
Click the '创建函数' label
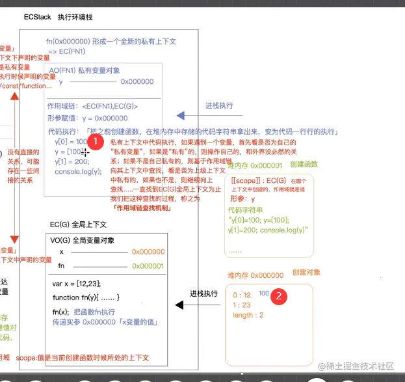(304, 164)
